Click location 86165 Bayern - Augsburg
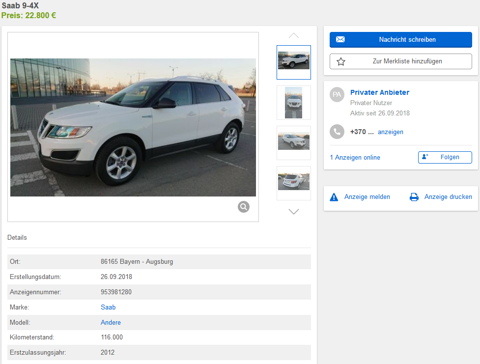 pos(137,262)
